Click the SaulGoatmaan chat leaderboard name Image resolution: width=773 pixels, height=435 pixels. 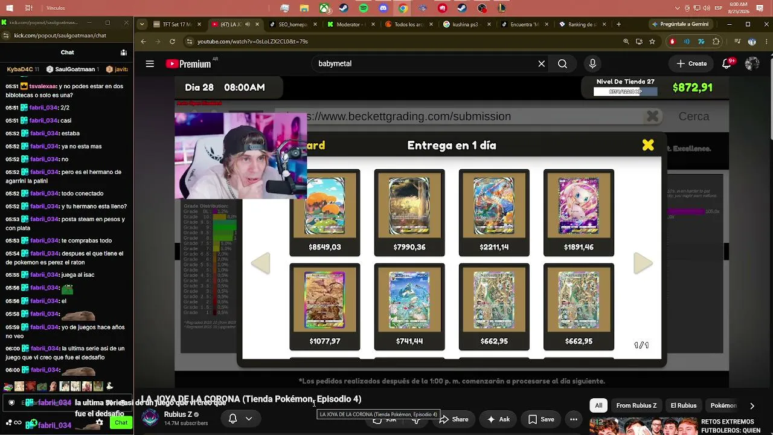tap(75, 69)
